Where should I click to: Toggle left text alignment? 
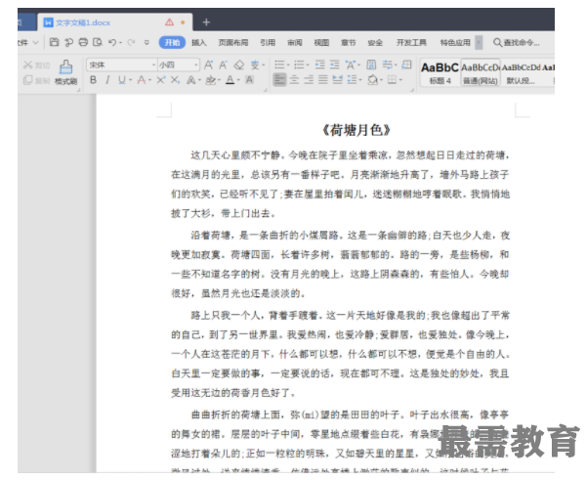coord(279,80)
